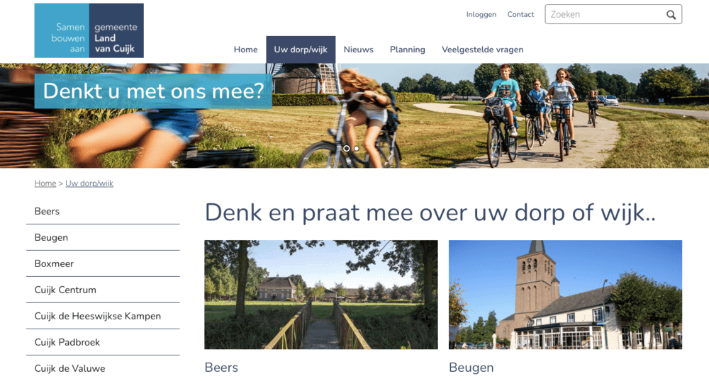The height and width of the screenshot is (381, 709).
Task: Go to the Nieuws menu item
Action: tap(359, 50)
